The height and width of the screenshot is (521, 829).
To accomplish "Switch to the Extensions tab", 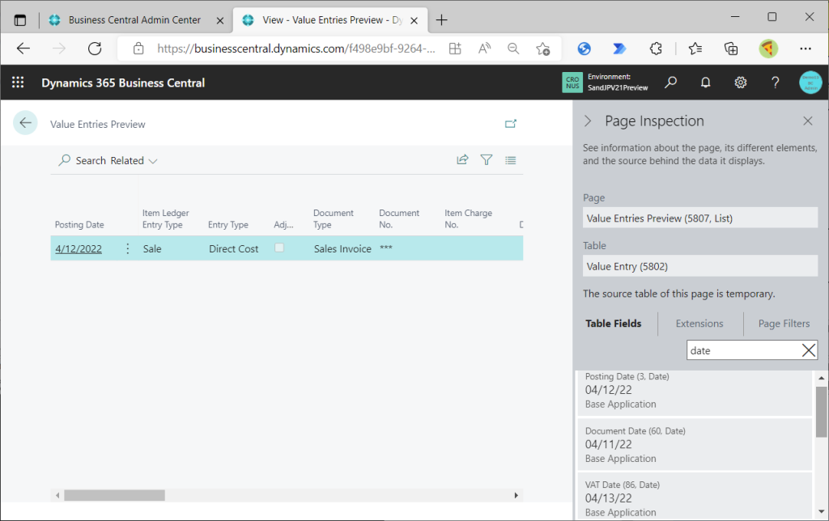I will point(699,324).
